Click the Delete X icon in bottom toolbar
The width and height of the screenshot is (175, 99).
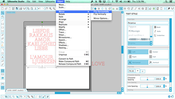25,97
